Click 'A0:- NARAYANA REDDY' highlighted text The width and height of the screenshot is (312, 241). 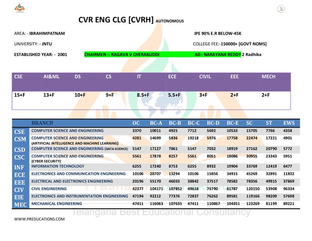pos(218,55)
